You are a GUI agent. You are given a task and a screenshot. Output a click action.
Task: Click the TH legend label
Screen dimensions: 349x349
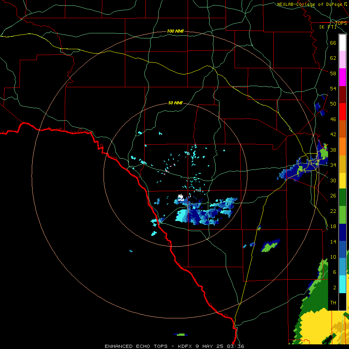coord(333,303)
